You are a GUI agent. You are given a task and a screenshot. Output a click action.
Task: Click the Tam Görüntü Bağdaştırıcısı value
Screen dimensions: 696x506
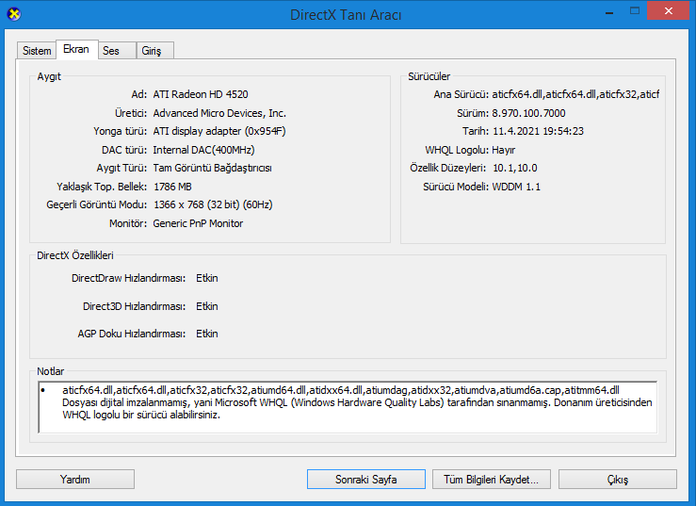pos(212,168)
